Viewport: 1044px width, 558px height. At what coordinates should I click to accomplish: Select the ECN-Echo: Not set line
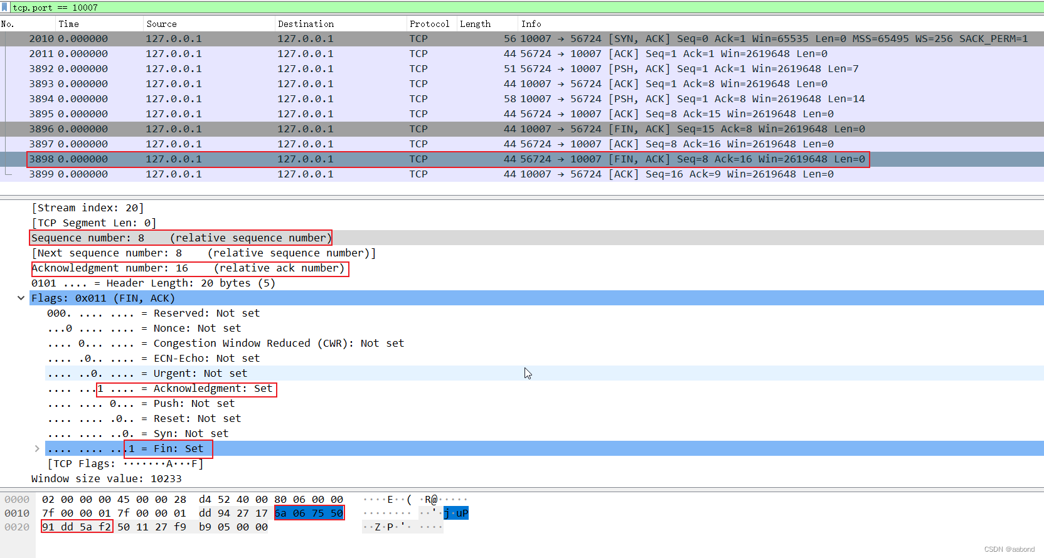(x=153, y=359)
